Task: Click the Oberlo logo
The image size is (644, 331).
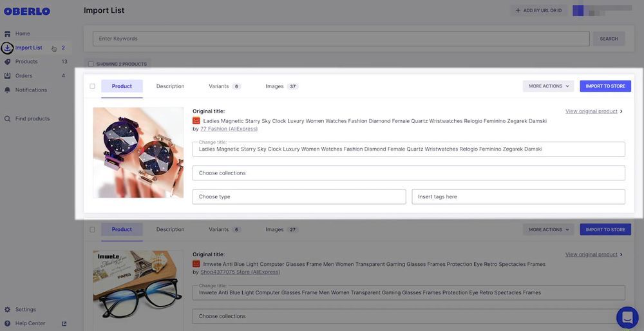Action: click(26, 11)
